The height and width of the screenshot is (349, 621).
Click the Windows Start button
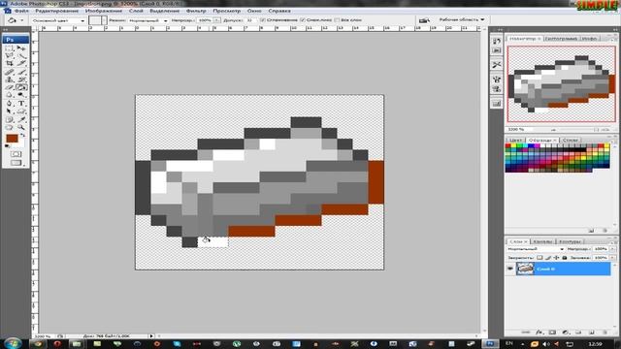tap(12, 343)
